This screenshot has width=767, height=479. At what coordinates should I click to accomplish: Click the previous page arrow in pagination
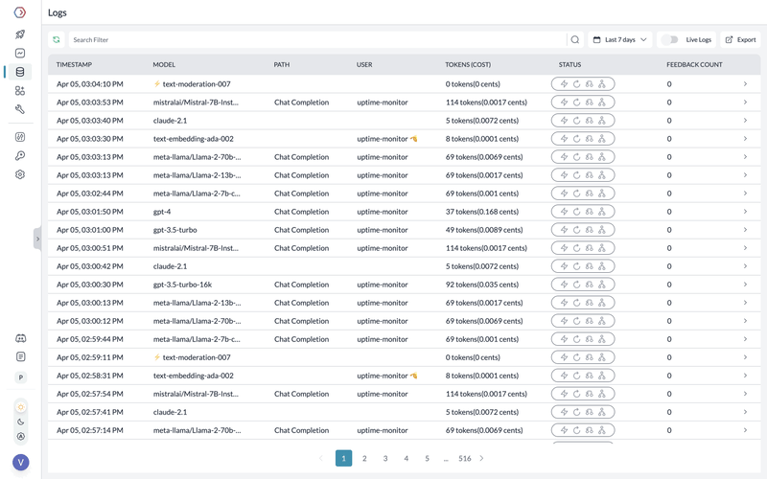tap(321, 458)
